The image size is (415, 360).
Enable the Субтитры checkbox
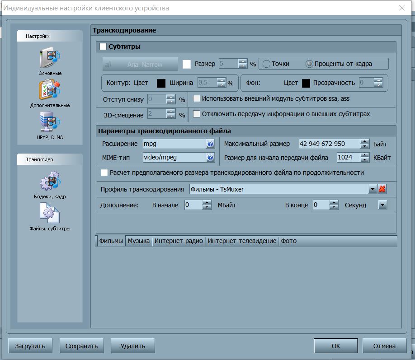coord(103,47)
